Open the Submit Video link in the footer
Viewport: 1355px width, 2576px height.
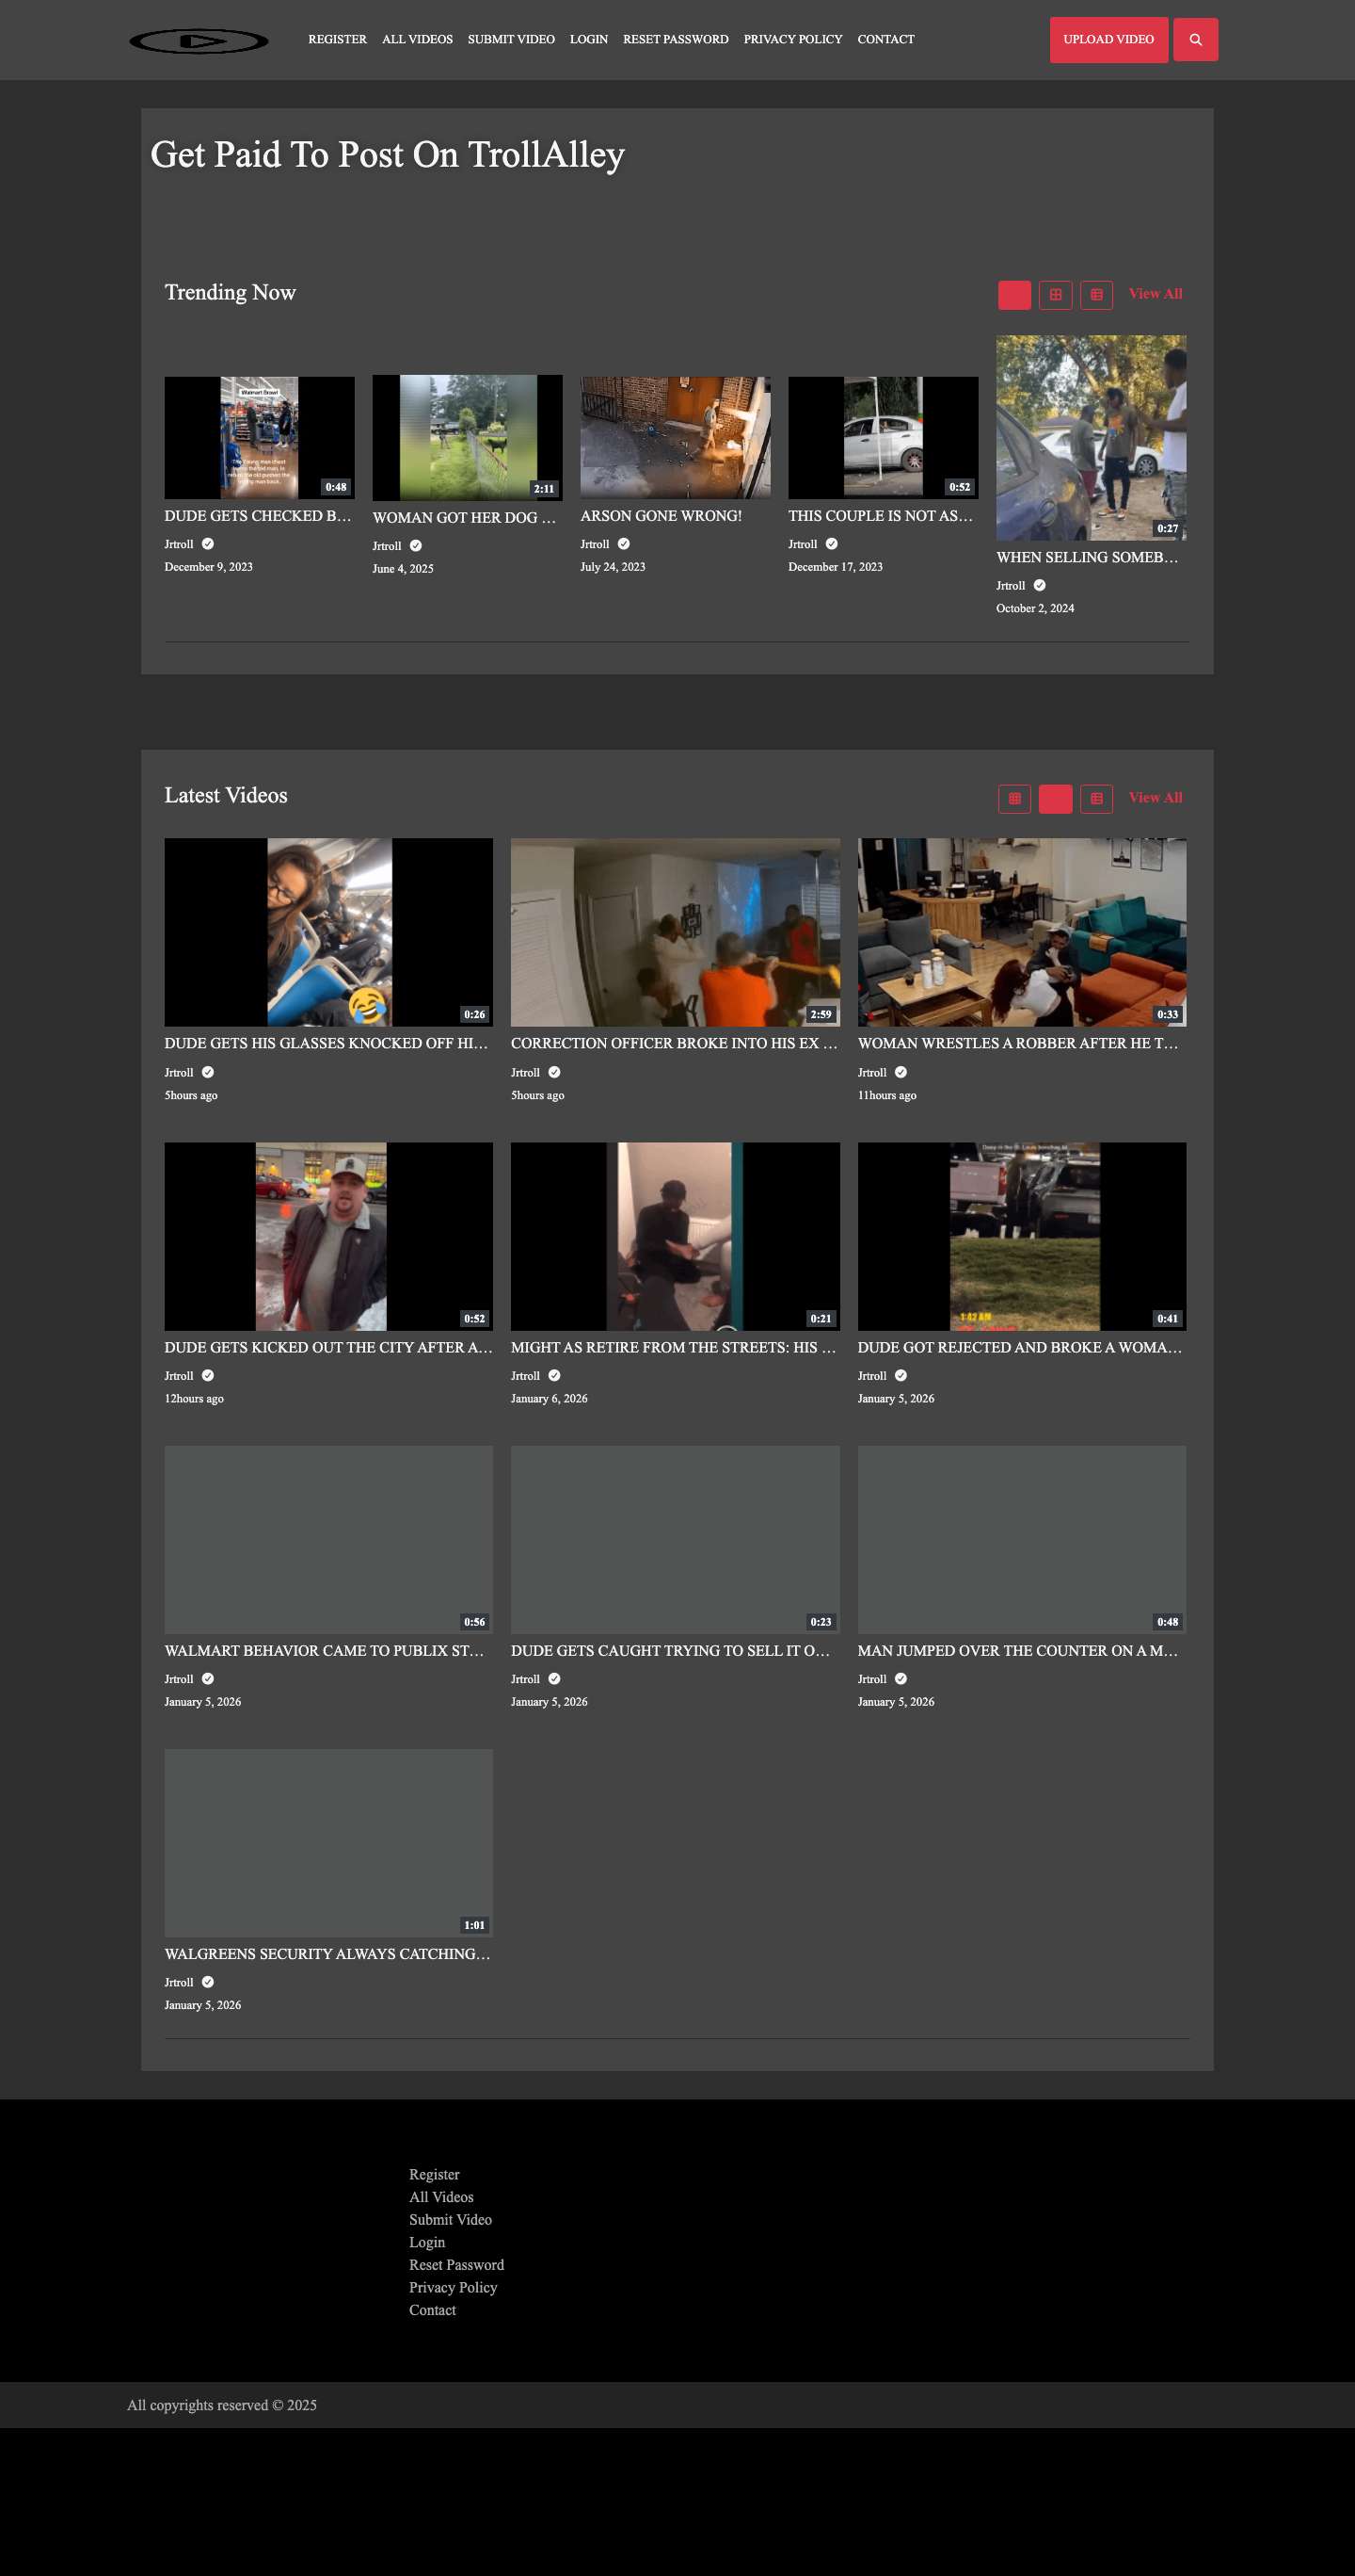[x=450, y=2220]
